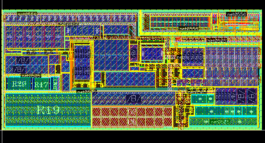Select the large R19 resistor block
265x143 pixels.
(x=48, y=109)
